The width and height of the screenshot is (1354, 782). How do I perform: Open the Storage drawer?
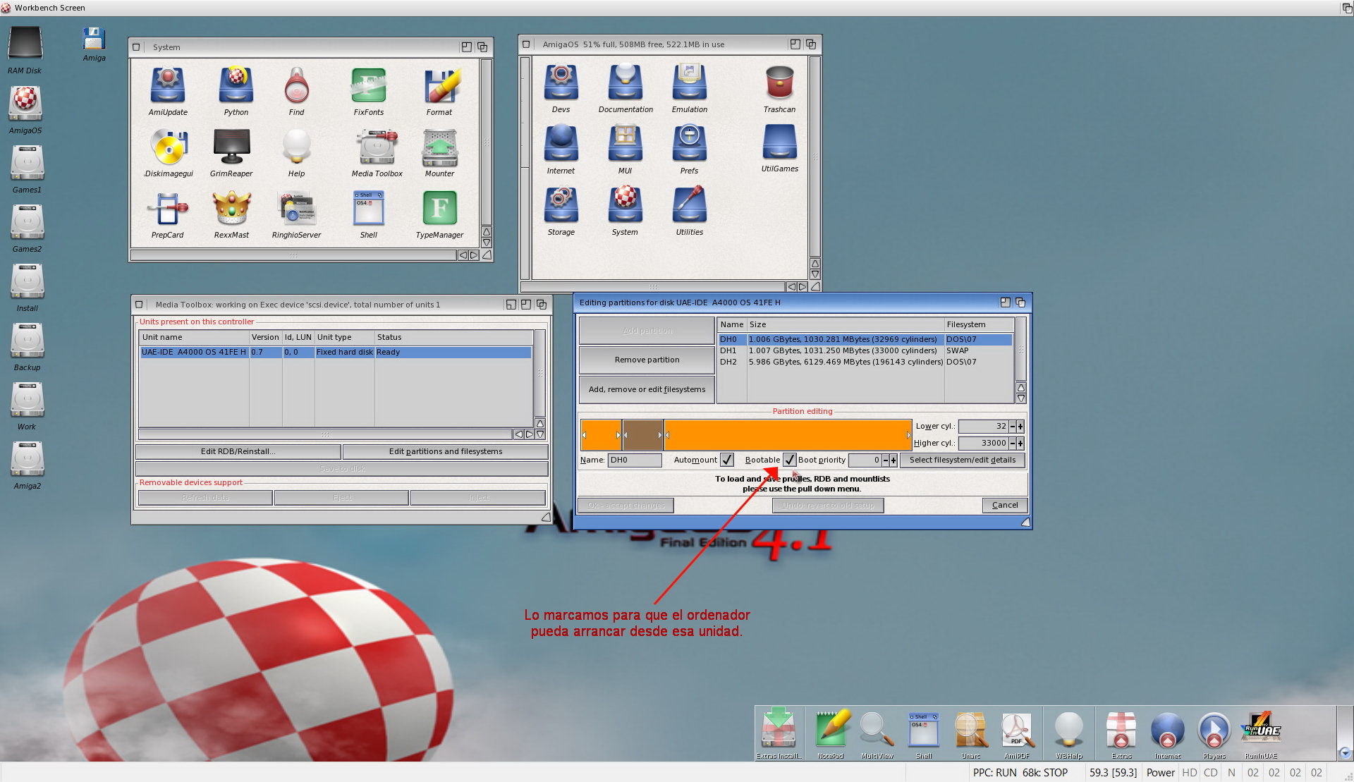click(561, 205)
